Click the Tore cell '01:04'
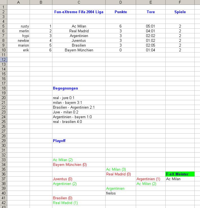Viewport: 200px width, 208px height. coord(151,50)
